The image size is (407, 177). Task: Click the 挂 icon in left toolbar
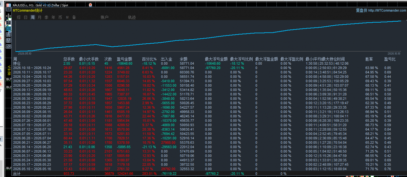pos(8,28)
